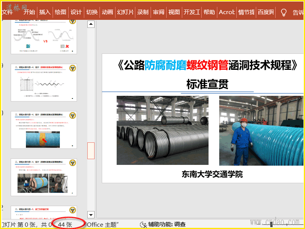Open the 文件 menu
305x229 pixels.
point(7,12)
